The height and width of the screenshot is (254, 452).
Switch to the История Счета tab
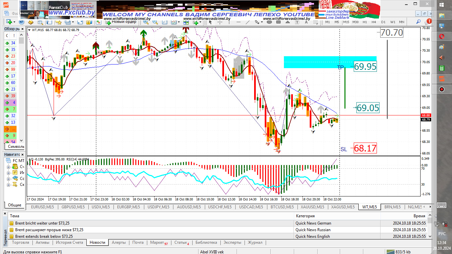69,242
